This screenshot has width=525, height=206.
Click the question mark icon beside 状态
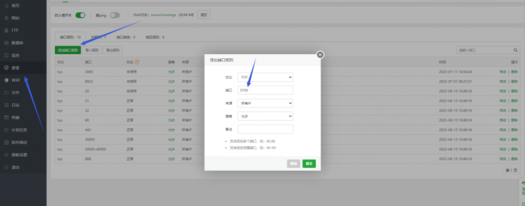tap(137, 62)
